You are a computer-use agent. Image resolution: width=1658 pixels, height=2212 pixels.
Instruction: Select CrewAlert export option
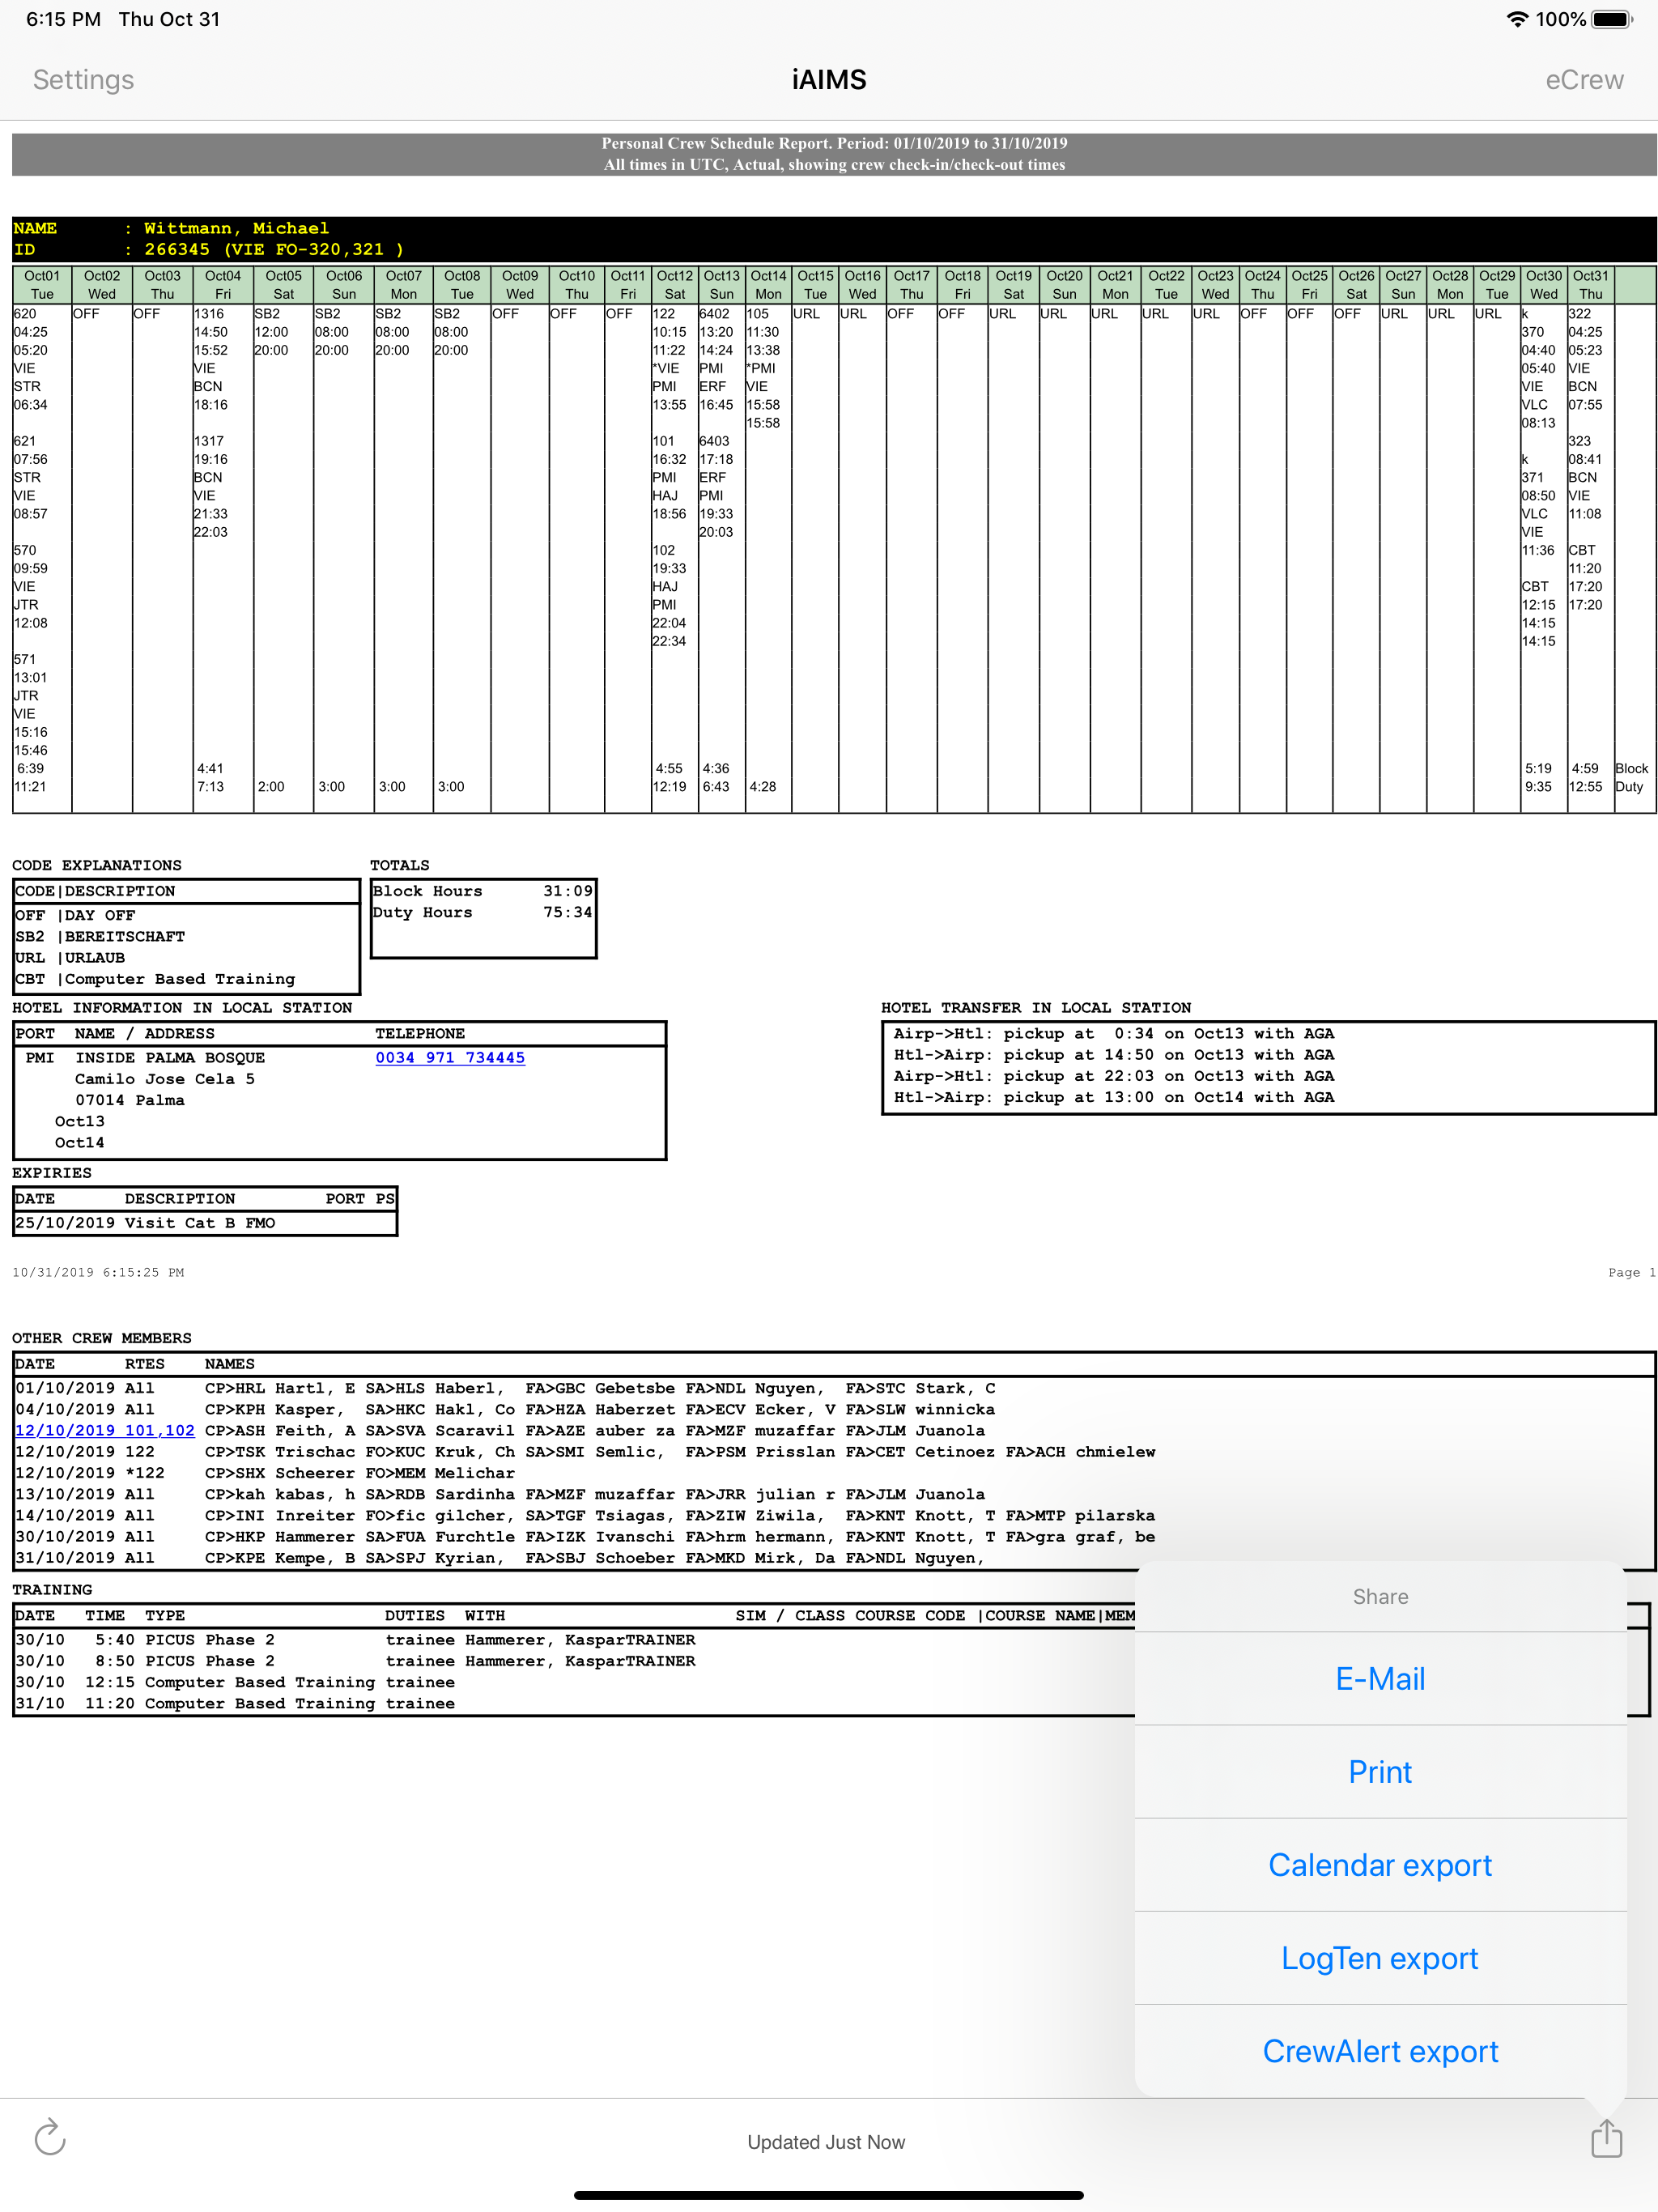tap(1380, 2051)
